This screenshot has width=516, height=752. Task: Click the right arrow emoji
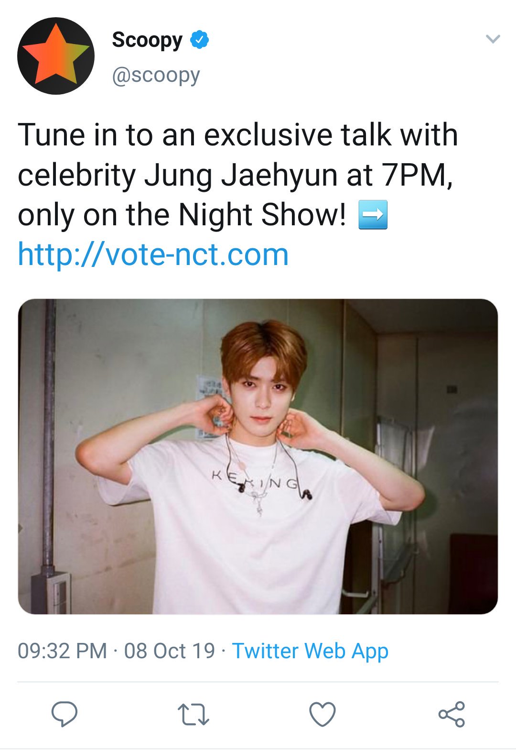pos(373,215)
